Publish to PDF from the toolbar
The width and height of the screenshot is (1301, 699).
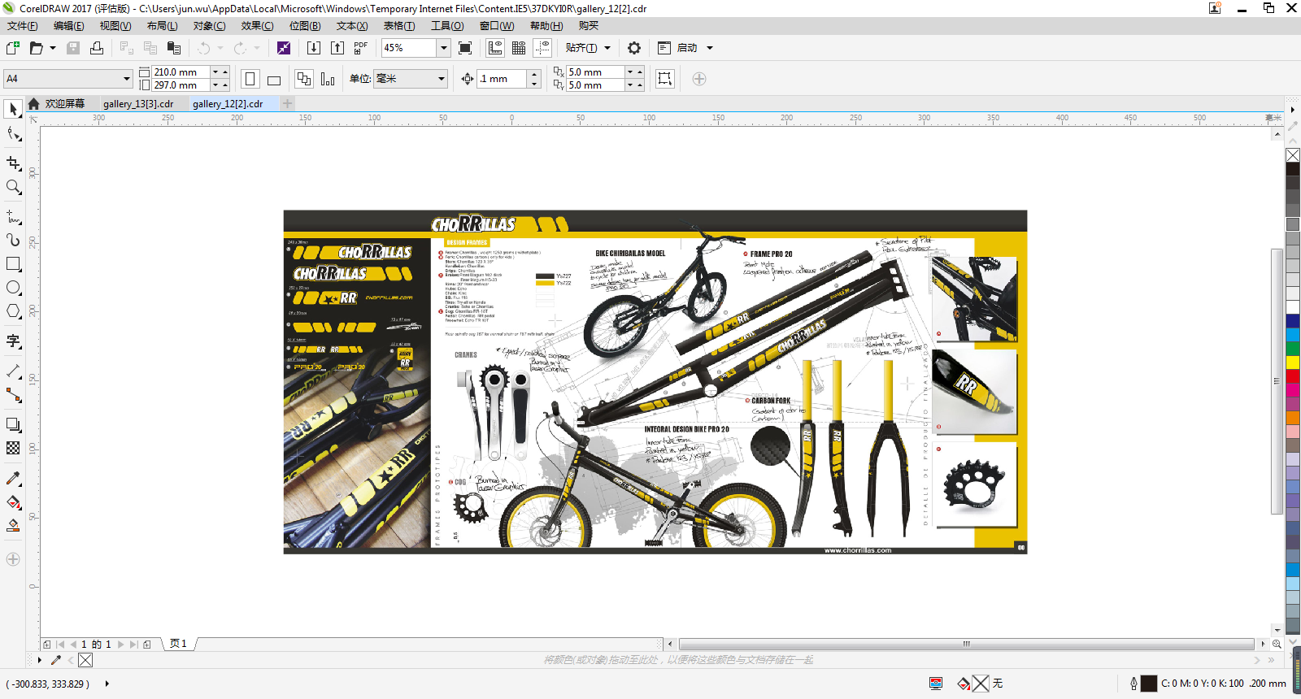point(361,48)
